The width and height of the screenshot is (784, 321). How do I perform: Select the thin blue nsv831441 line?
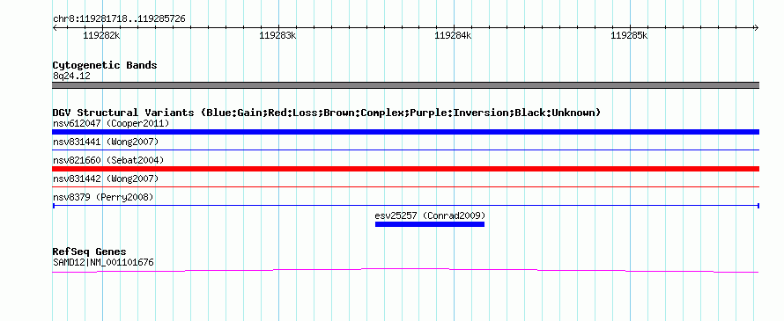(405, 150)
